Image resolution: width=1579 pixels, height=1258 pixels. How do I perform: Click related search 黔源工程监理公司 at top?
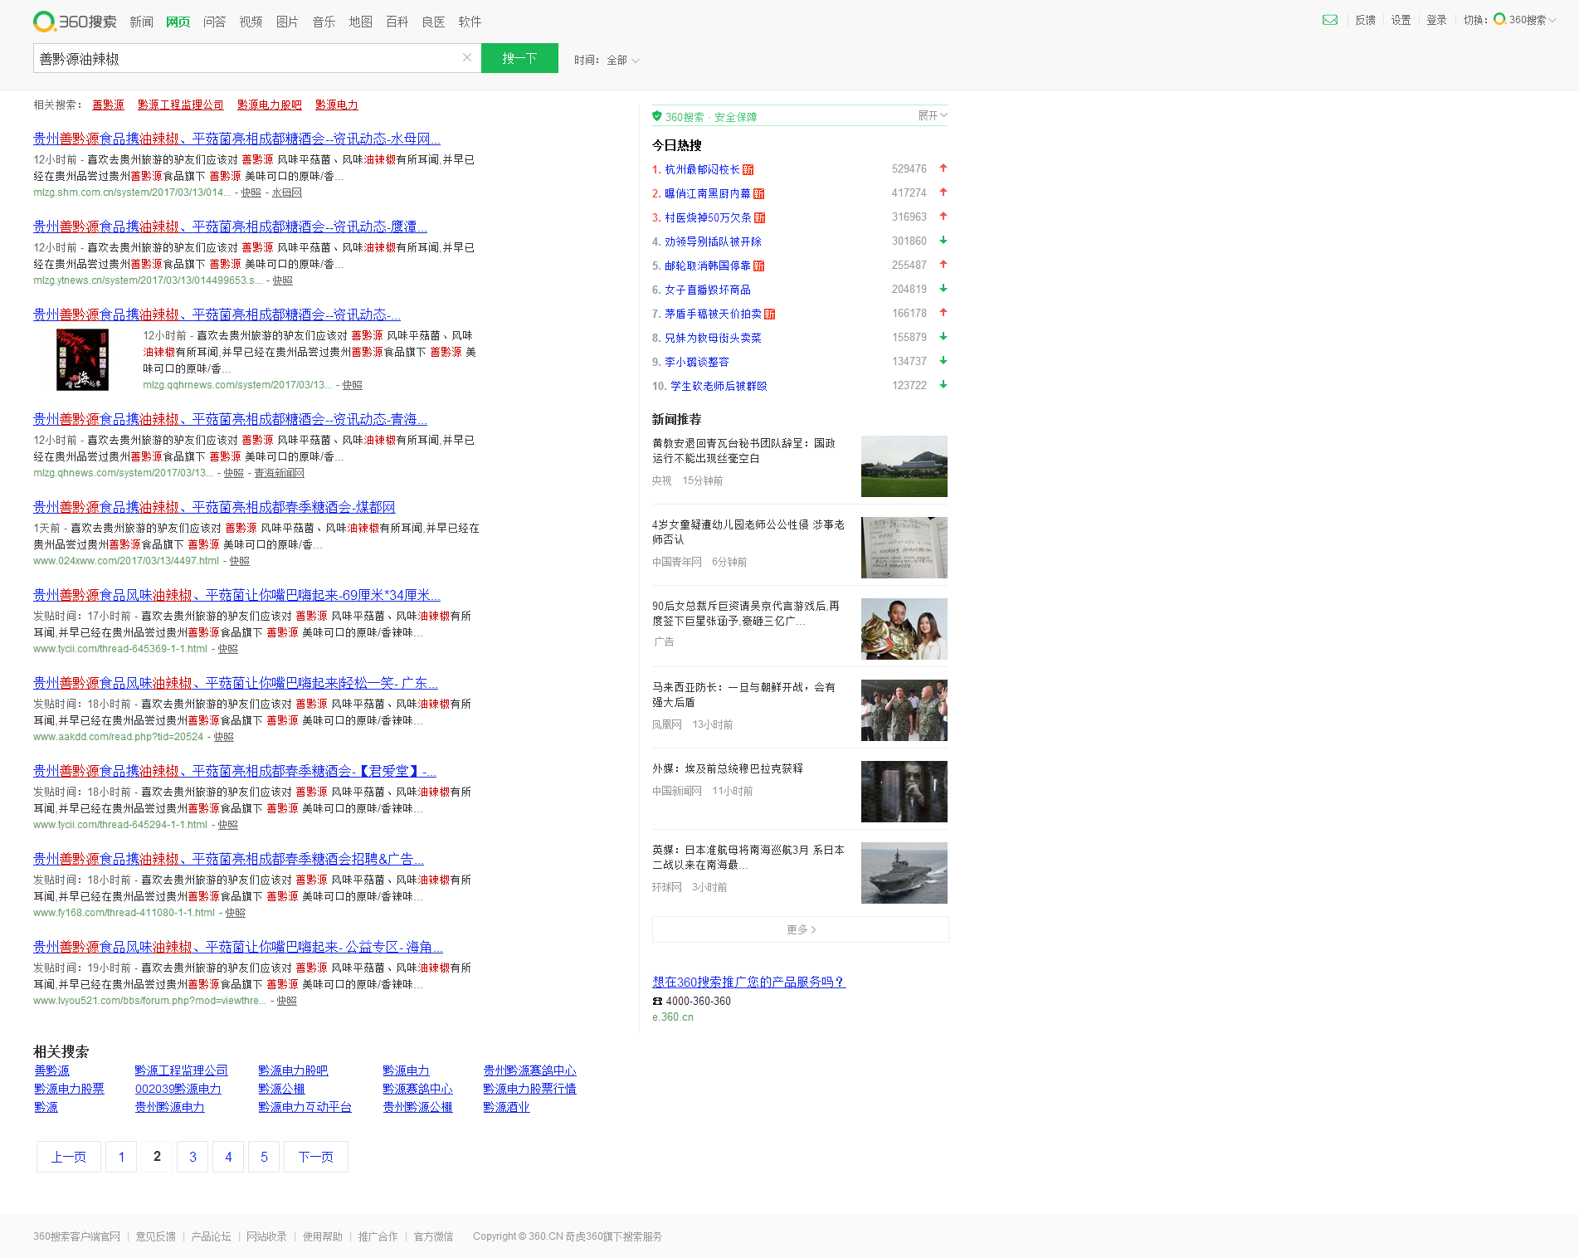180,105
